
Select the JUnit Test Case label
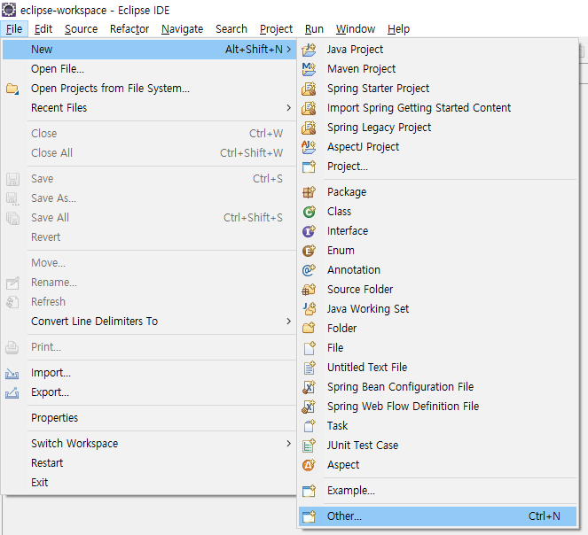[x=362, y=446]
